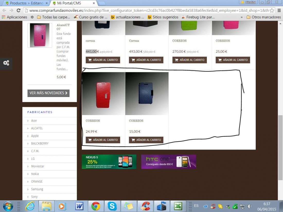Screen dimensions: 283x212
Task: Open the AlcatelCT 07 product title link
Action: tap(63, 27)
